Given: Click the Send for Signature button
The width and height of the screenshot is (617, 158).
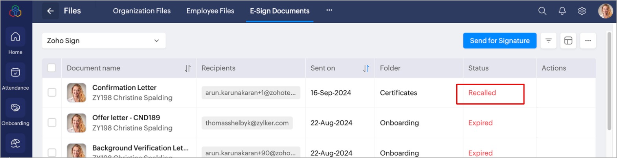Looking at the screenshot, I should pos(499,40).
